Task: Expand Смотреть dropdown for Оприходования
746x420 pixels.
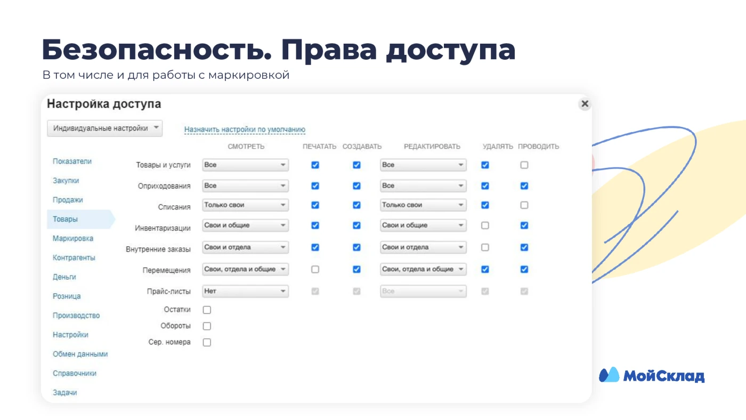Action: (245, 186)
